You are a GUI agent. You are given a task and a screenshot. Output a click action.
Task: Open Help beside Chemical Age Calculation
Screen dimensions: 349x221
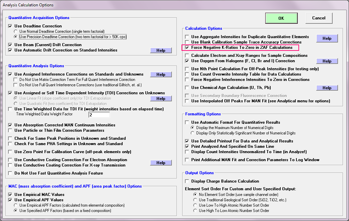327,88
